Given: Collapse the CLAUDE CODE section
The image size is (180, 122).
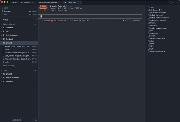Looking at the screenshot, I should [1, 24].
